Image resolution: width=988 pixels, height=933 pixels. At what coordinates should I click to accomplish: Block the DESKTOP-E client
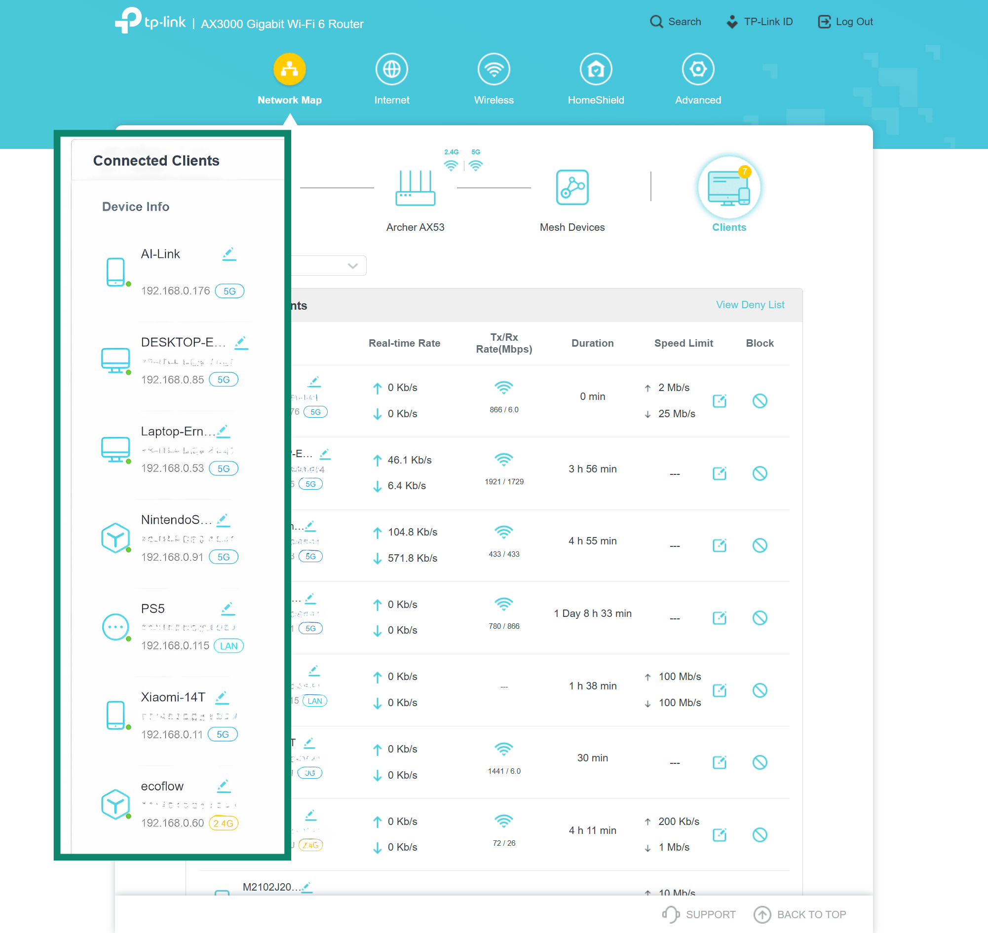tap(760, 473)
